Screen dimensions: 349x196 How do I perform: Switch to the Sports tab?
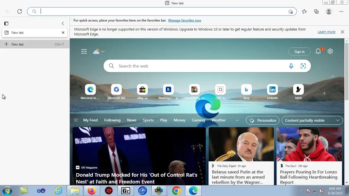[x=148, y=120]
